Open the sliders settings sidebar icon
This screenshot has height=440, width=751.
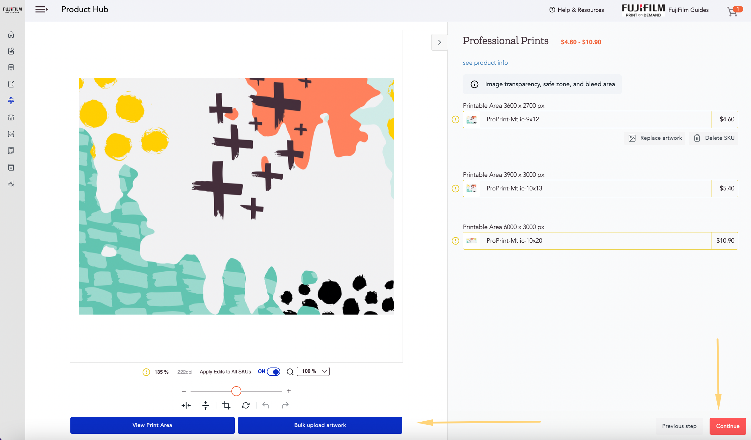[x=11, y=184]
